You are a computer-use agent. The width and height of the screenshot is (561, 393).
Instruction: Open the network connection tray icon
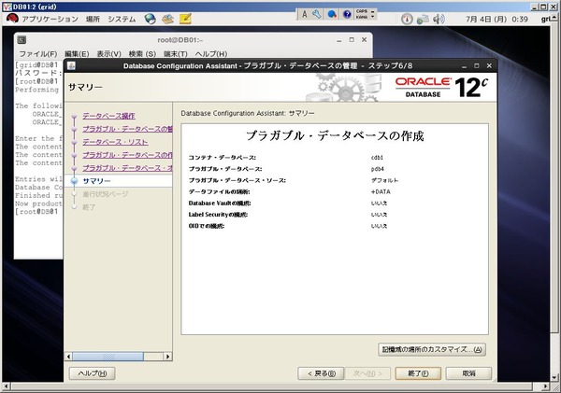(423, 19)
